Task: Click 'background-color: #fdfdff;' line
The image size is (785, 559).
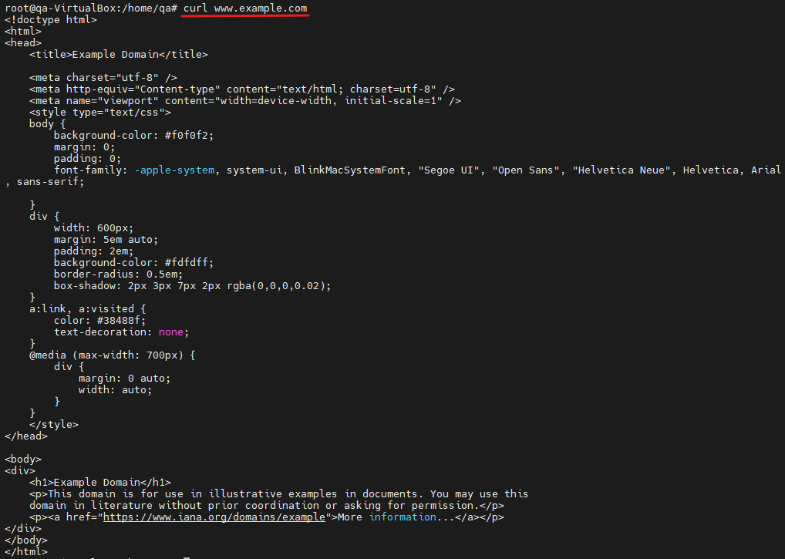Action: coord(133,262)
